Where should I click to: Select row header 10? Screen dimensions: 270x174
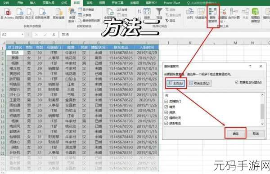click(x=3, y=95)
